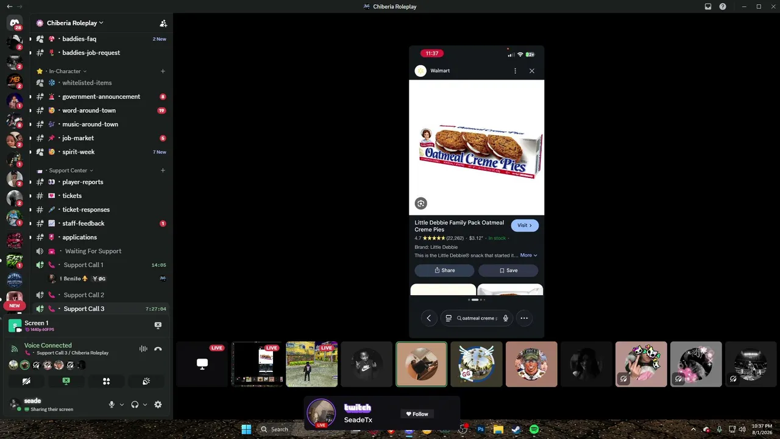780x439 pixels.
Task: Open more options in phone browser bar
Action: click(x=524, y=318)
